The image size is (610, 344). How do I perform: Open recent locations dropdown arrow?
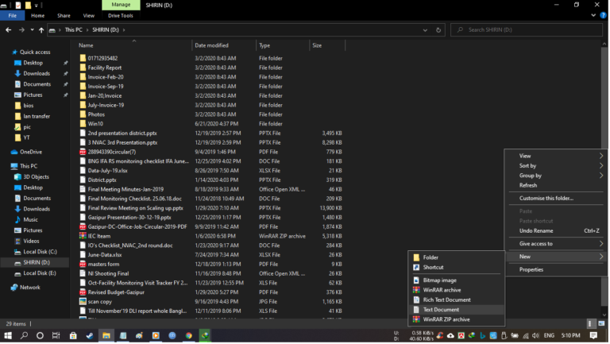coord(32,30)
